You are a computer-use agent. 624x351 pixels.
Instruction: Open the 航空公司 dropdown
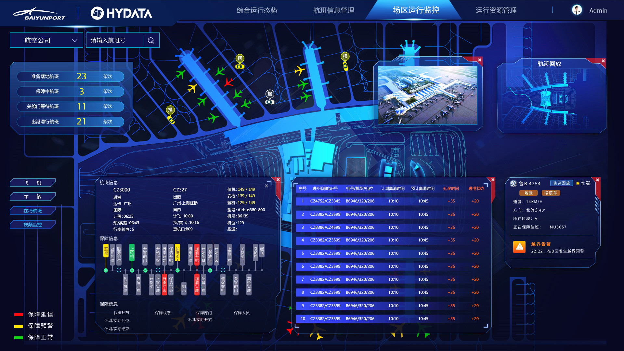[46, 40]
